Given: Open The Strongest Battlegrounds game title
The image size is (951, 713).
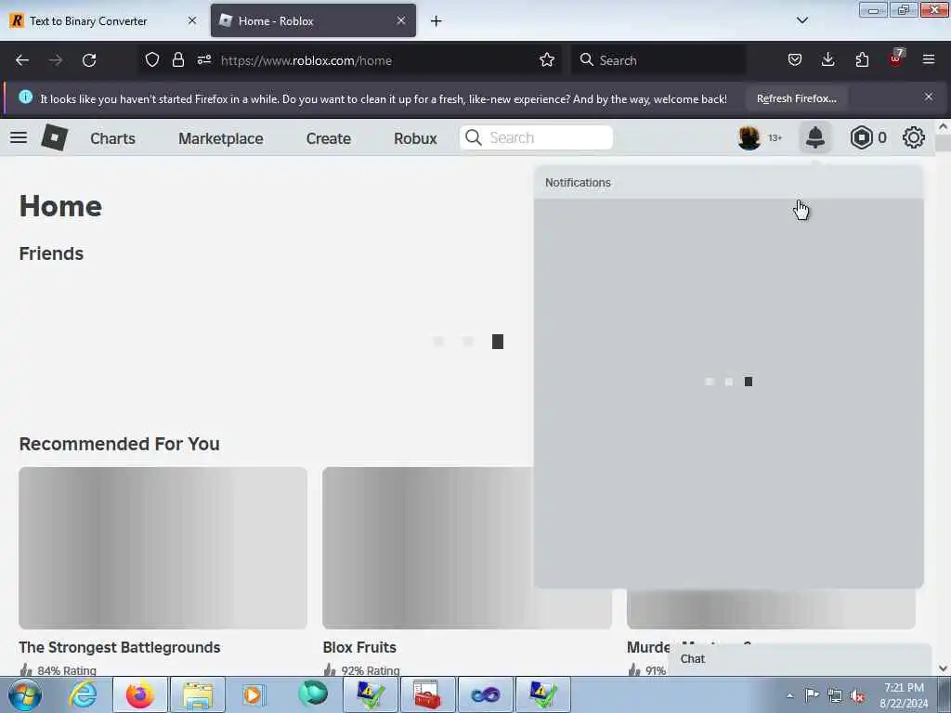Looking at the screenshot, I should [x=120, y=647].
